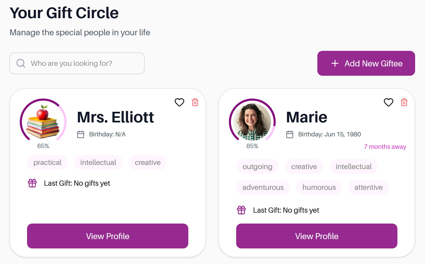Click the 7 months away birthday link
425x264 pixels.
click(385, 147)
